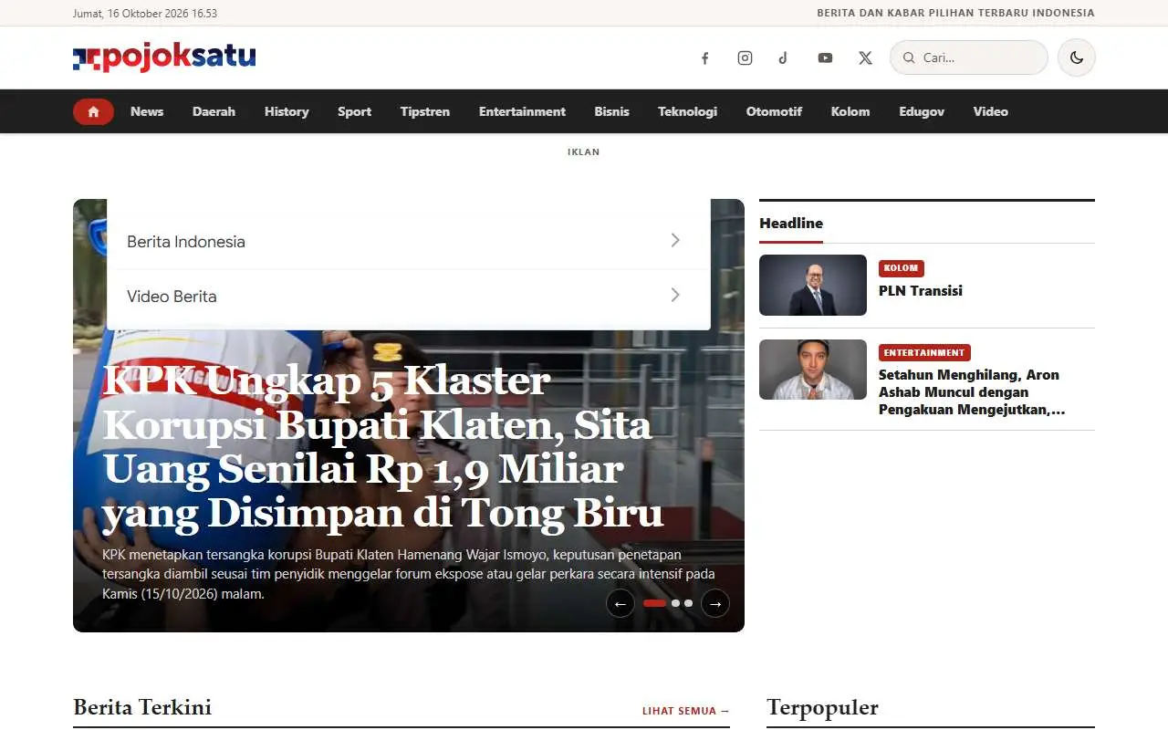Toggle dark mode with moon button

click(1077, 57)
